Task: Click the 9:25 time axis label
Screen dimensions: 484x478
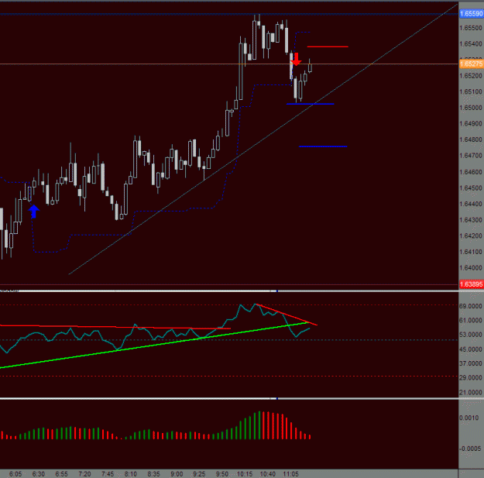Action: point(199,474)
